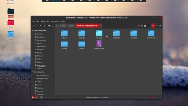Image resolution: width=188 pixels, height=106 pixels.
Task: Reload the current folder view
Action: coord(45,26)
